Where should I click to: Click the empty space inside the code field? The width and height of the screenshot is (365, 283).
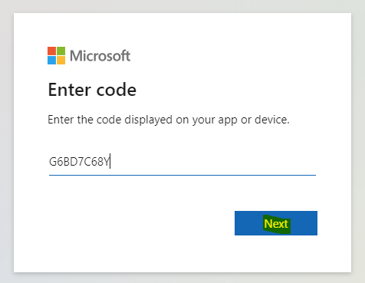(x=212, y=162)
